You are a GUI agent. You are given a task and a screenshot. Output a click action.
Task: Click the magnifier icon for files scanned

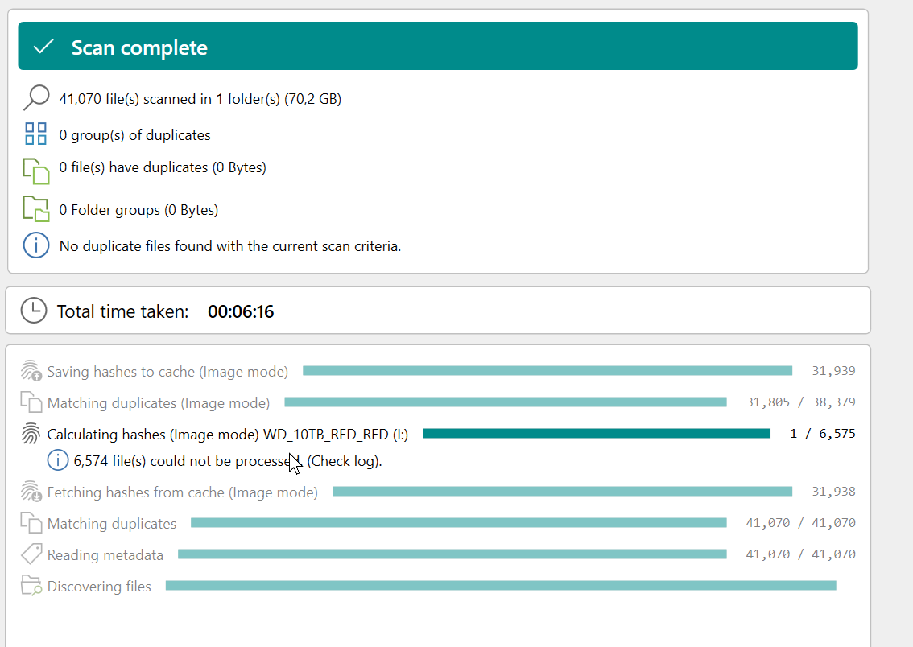tap(35, 98)
